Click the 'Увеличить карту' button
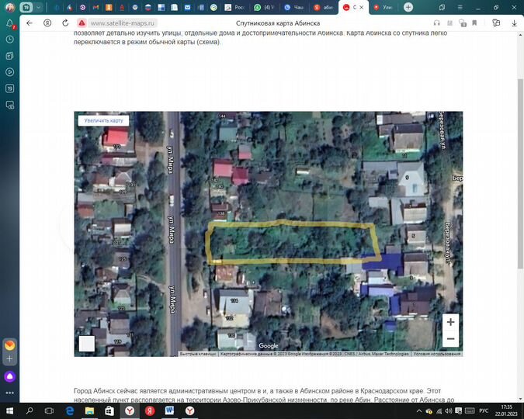 103,120
